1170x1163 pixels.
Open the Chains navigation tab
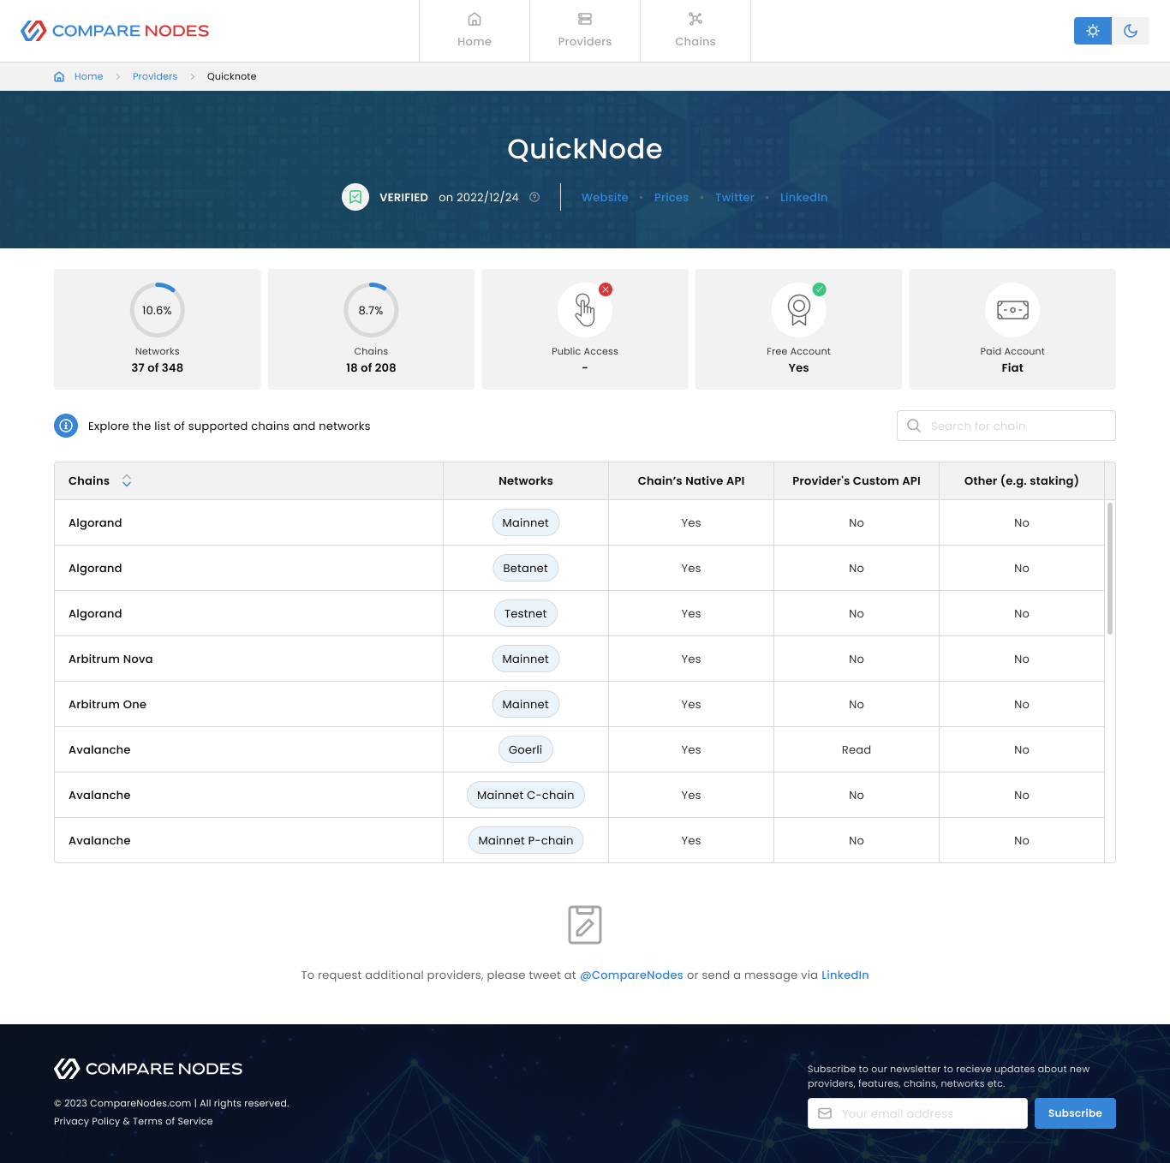pos(695,31)
